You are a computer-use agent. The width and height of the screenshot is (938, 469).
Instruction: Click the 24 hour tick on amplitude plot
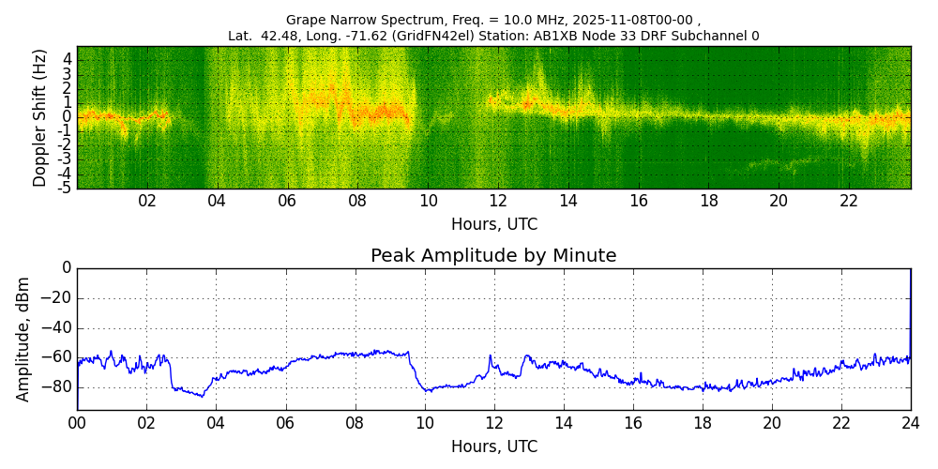pos(910,422)
